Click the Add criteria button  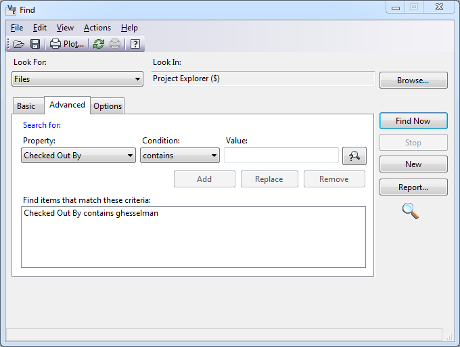[204, 179]
